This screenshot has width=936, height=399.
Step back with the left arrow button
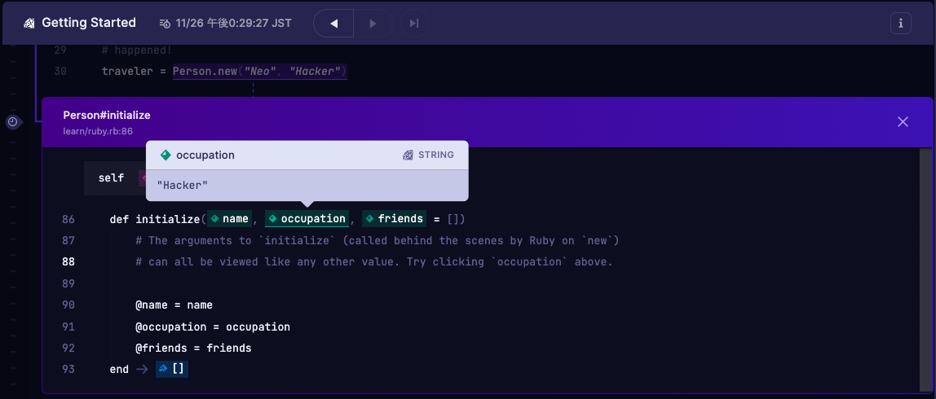coord(333,24)
